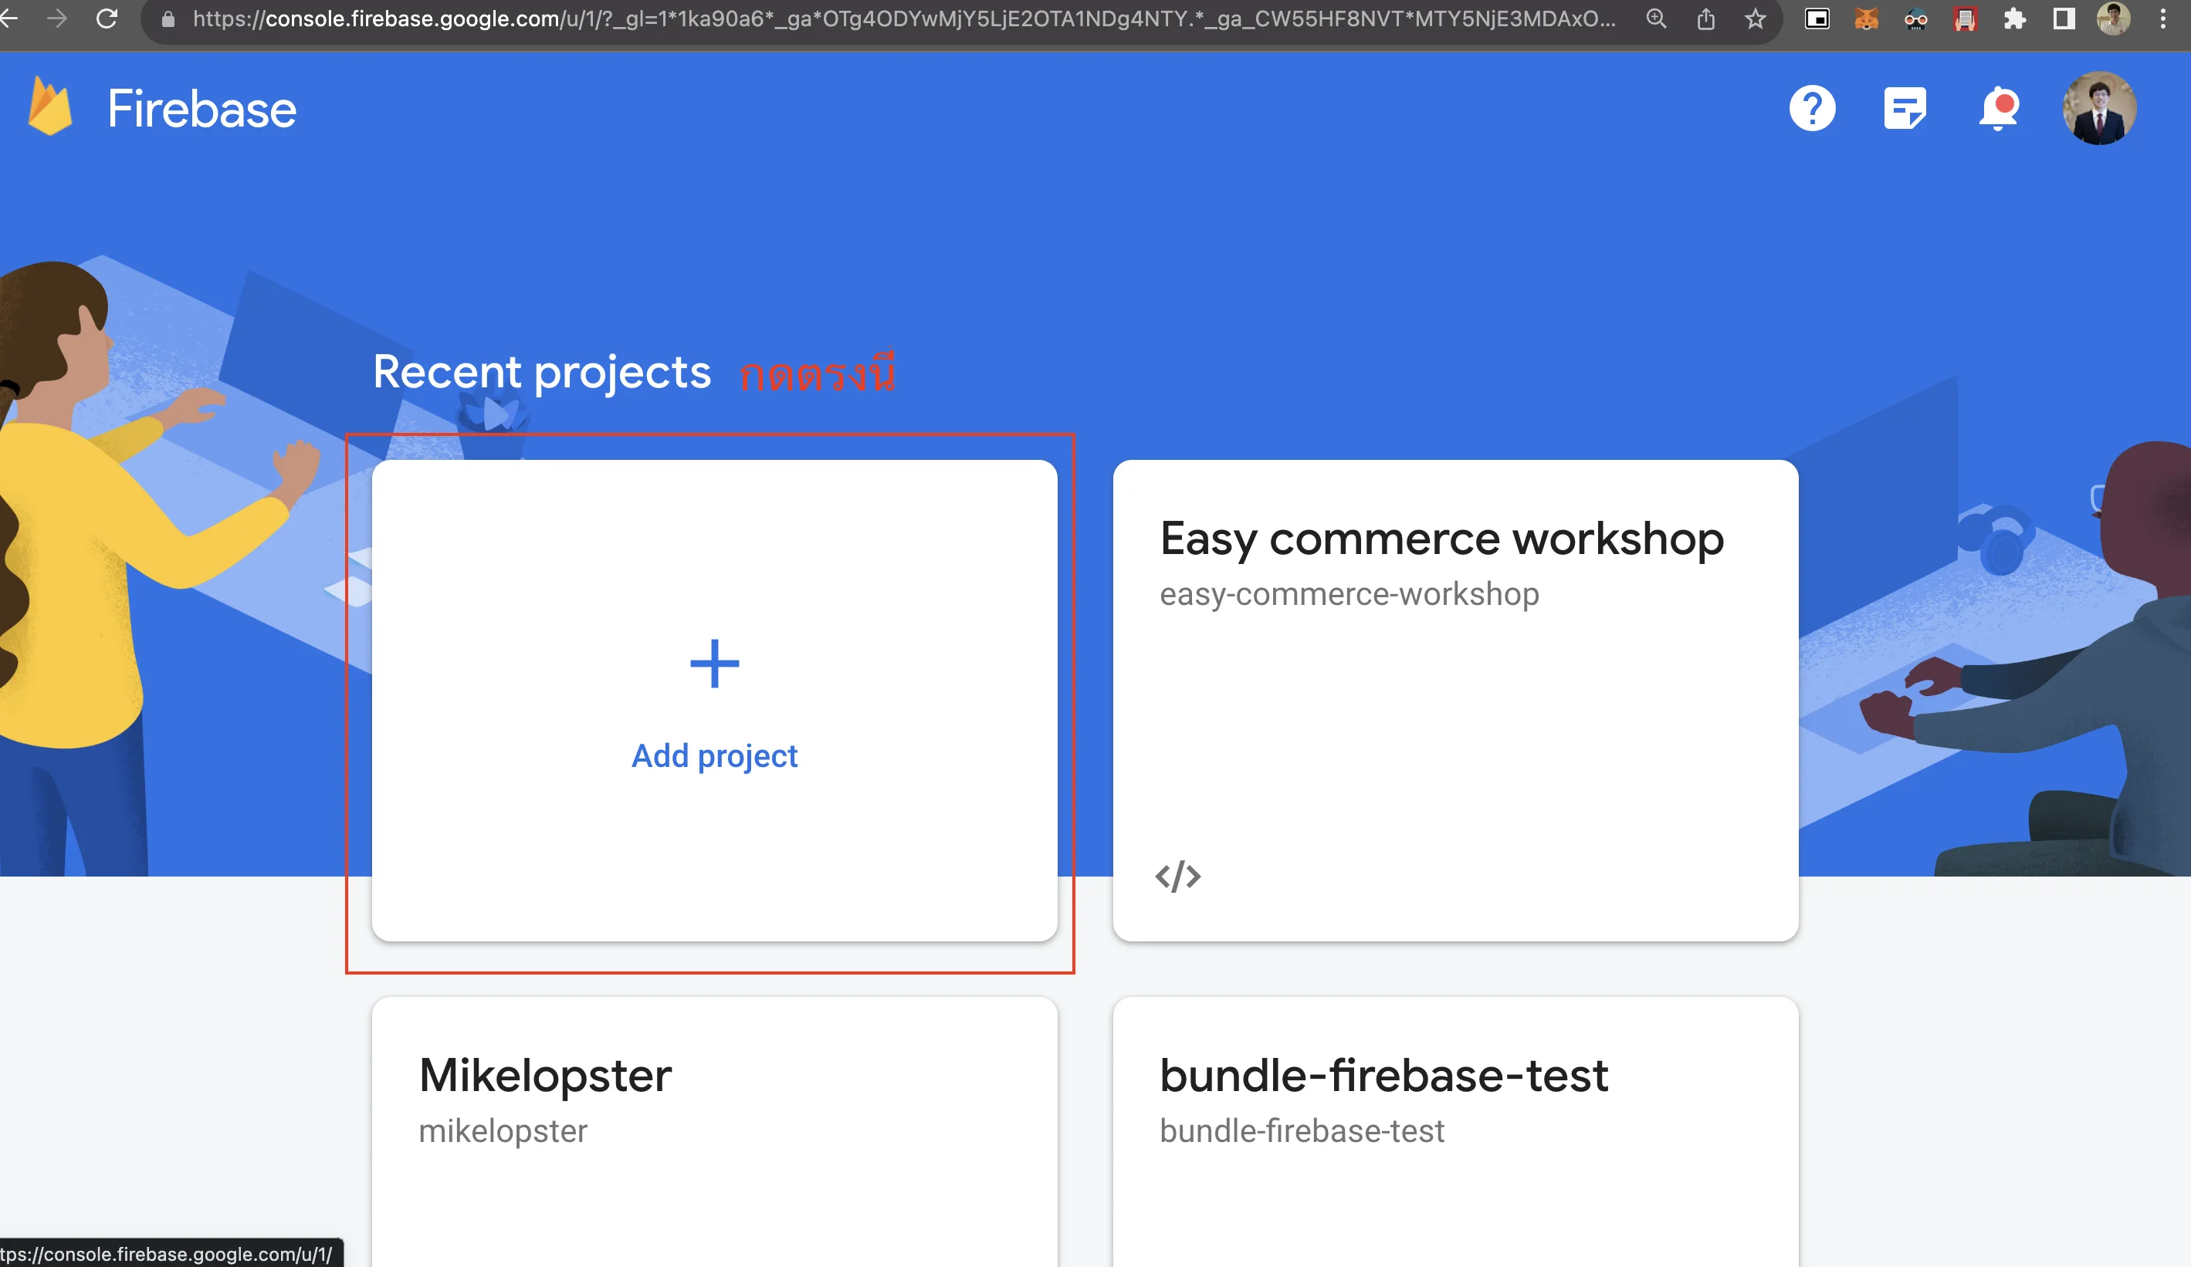Click the Add project label
The height and width of the screenshot is (1267, 2191).
[x=715, y=756]
